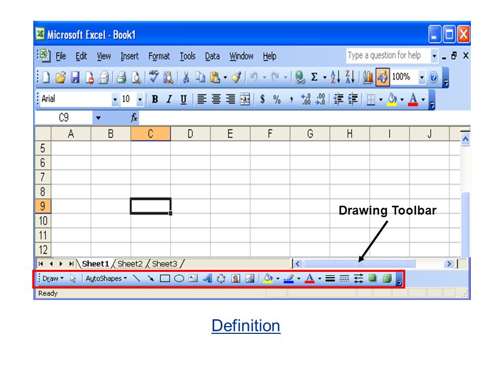Open the Font name dropdown (Arial)
Screen dimensions: 500x375
[x=115, y=99]
